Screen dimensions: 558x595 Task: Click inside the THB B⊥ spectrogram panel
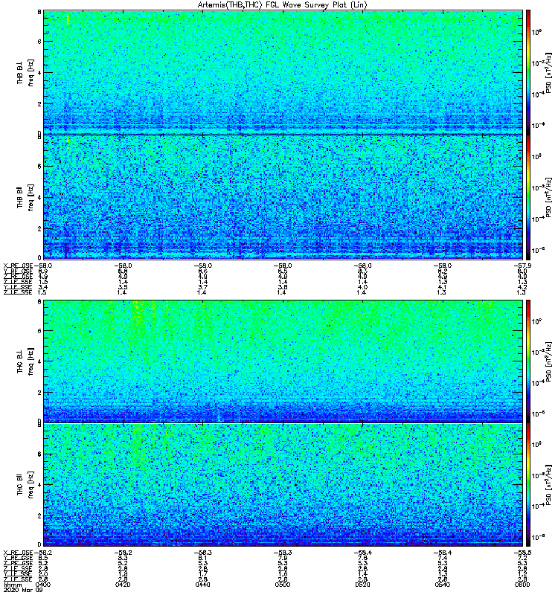click(283, 72)
